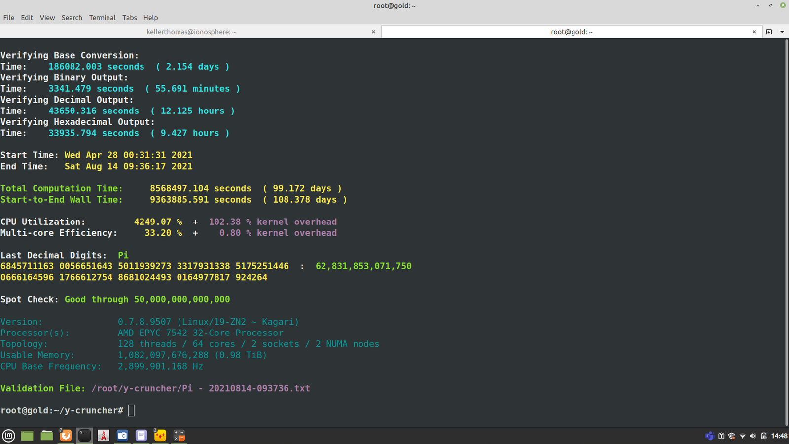This screenshot has width=789, height=444.
Task: Open the screenshot camera app in taskbar
Action: pyautogui.click(x=122, y=435)
